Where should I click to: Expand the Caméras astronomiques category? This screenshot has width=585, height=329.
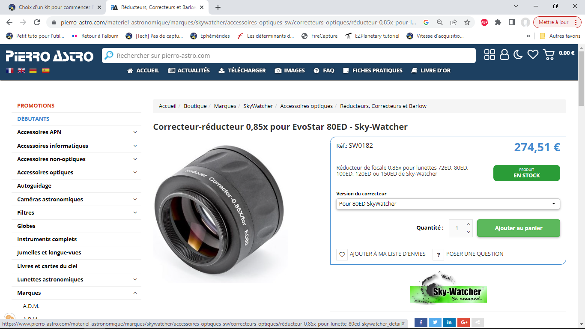coord(135,199)
